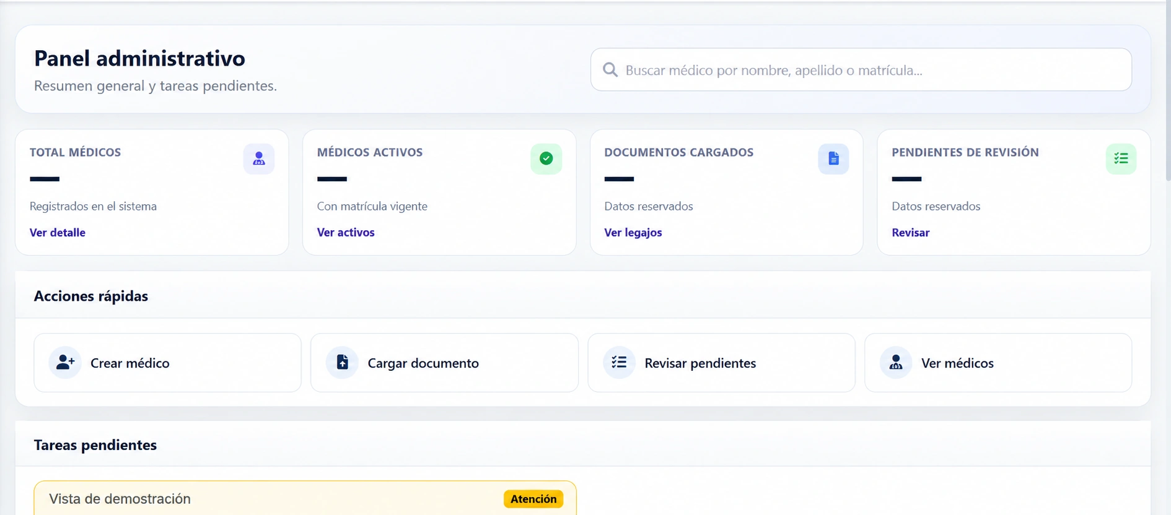Open the Ver detalle link
The height and width of the screenshot is (515, 1171).
point(58,233)
